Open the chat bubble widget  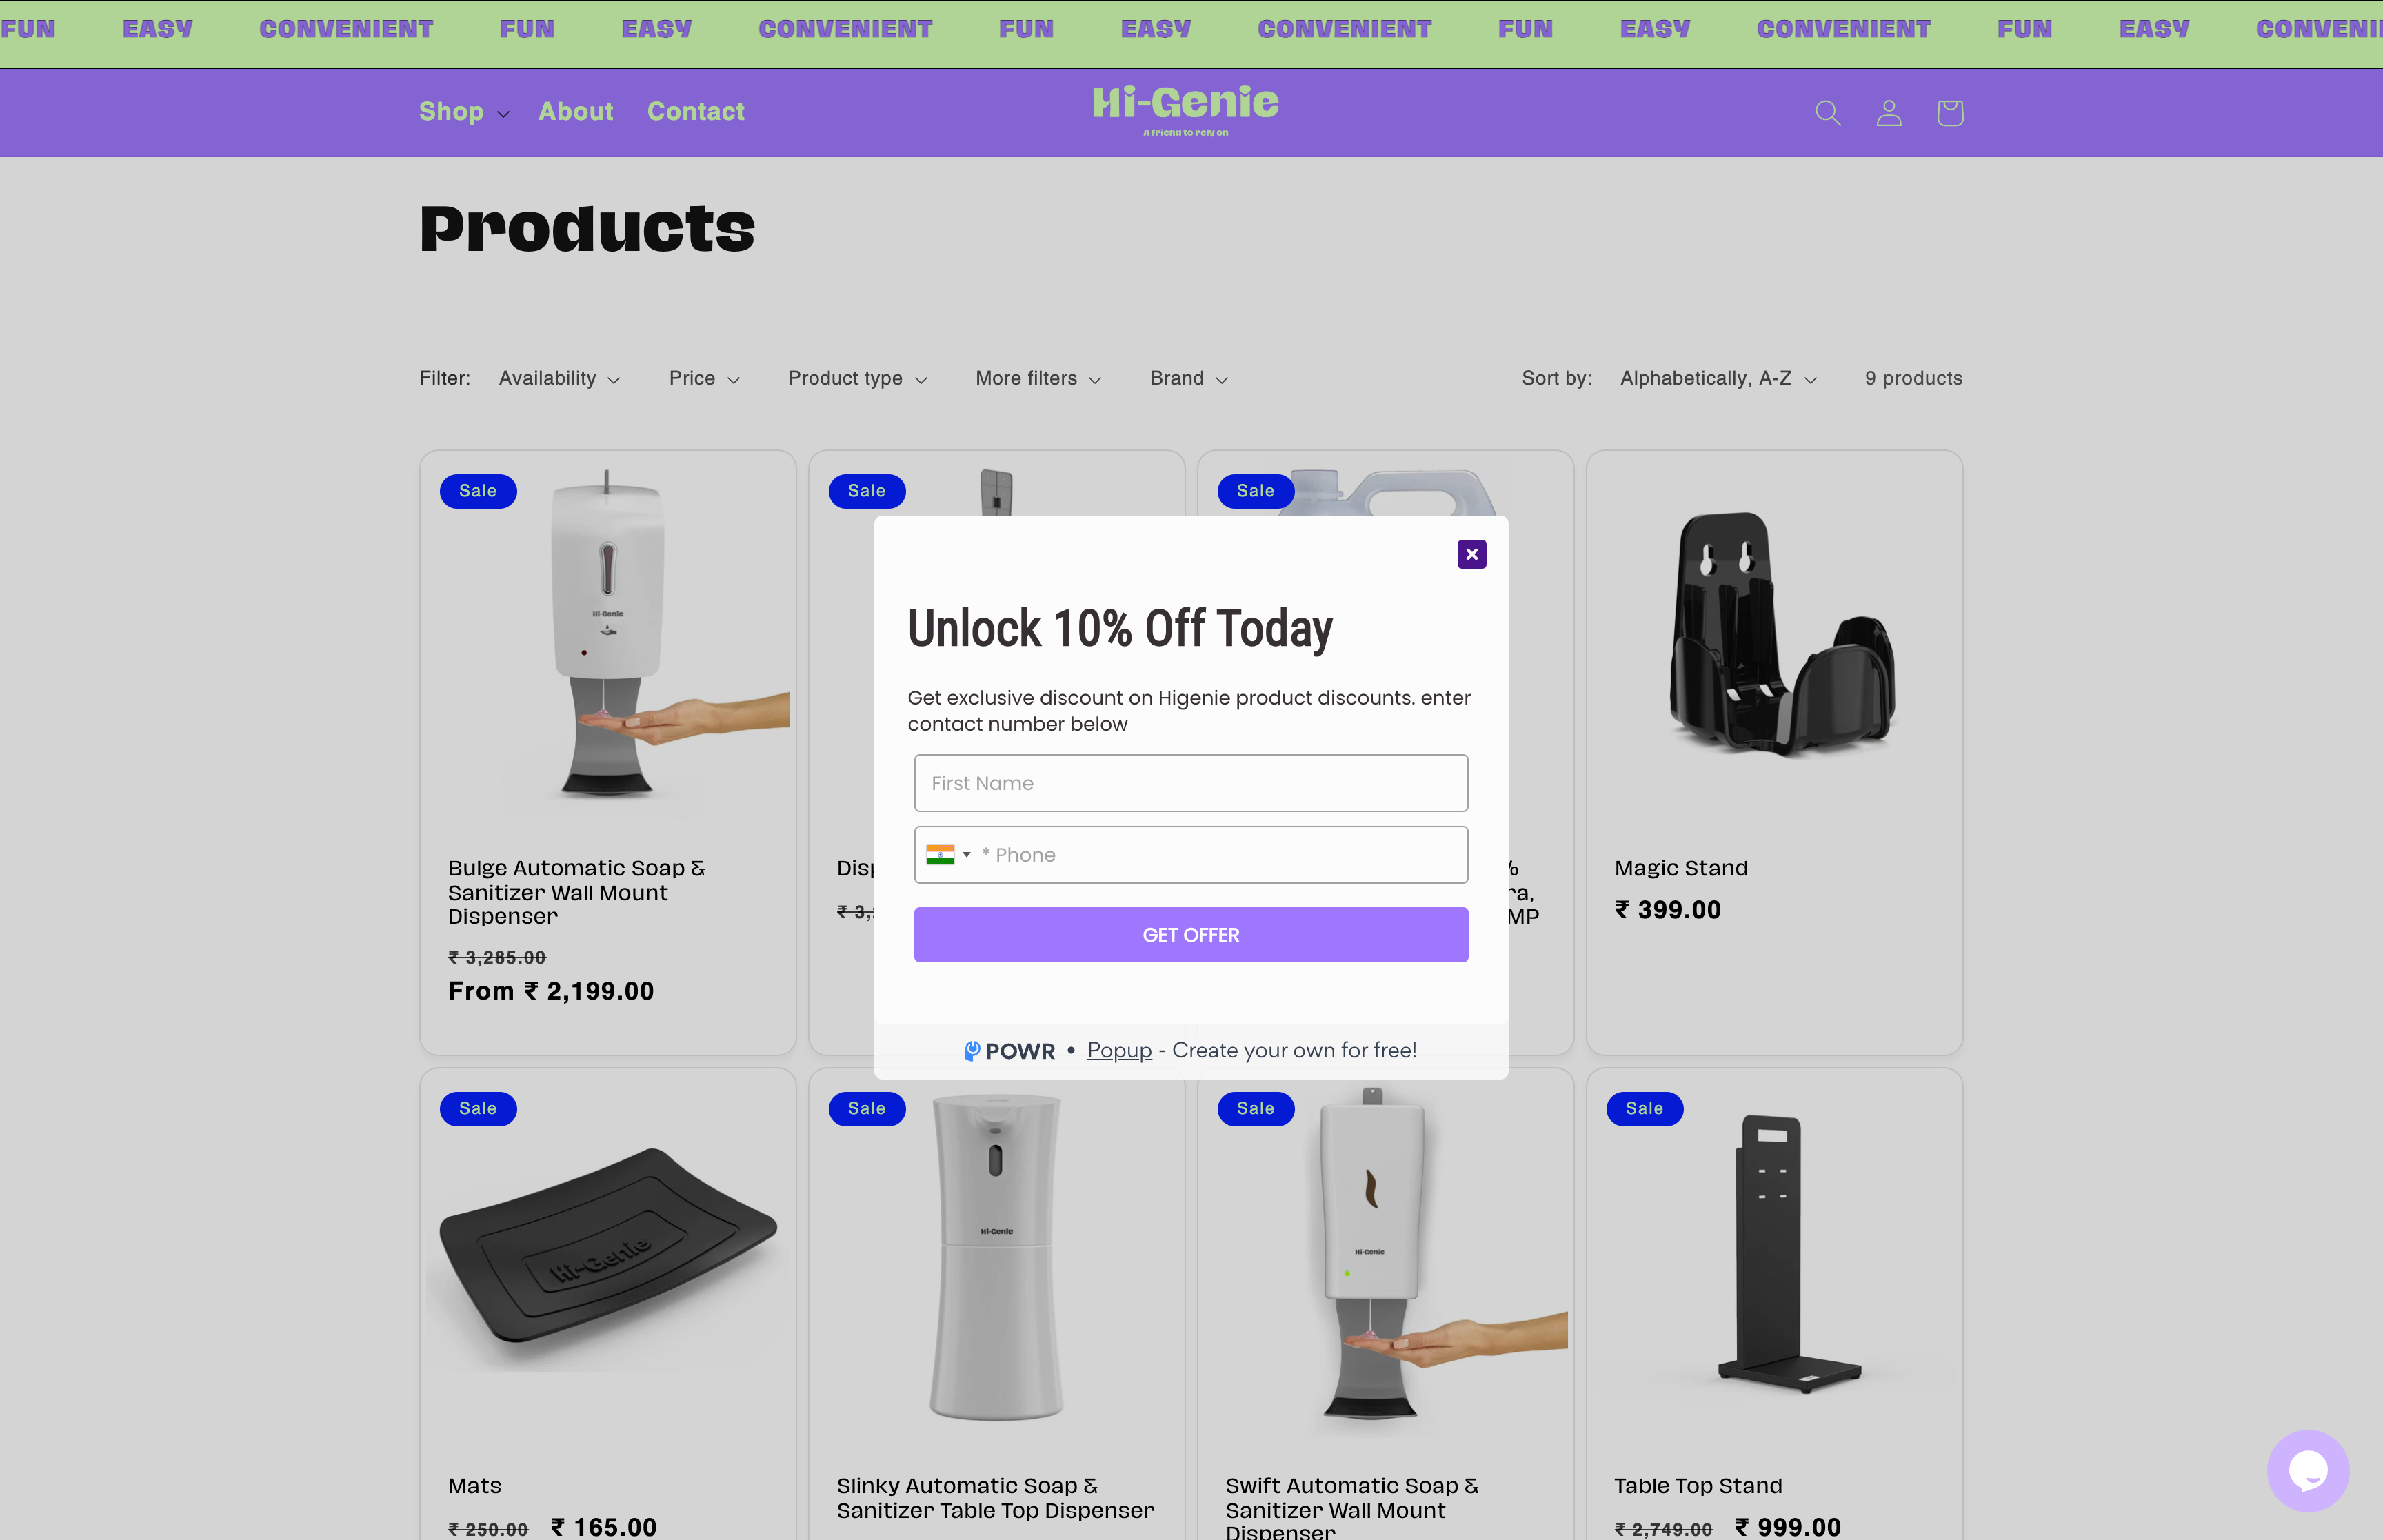[2307, 1470]
